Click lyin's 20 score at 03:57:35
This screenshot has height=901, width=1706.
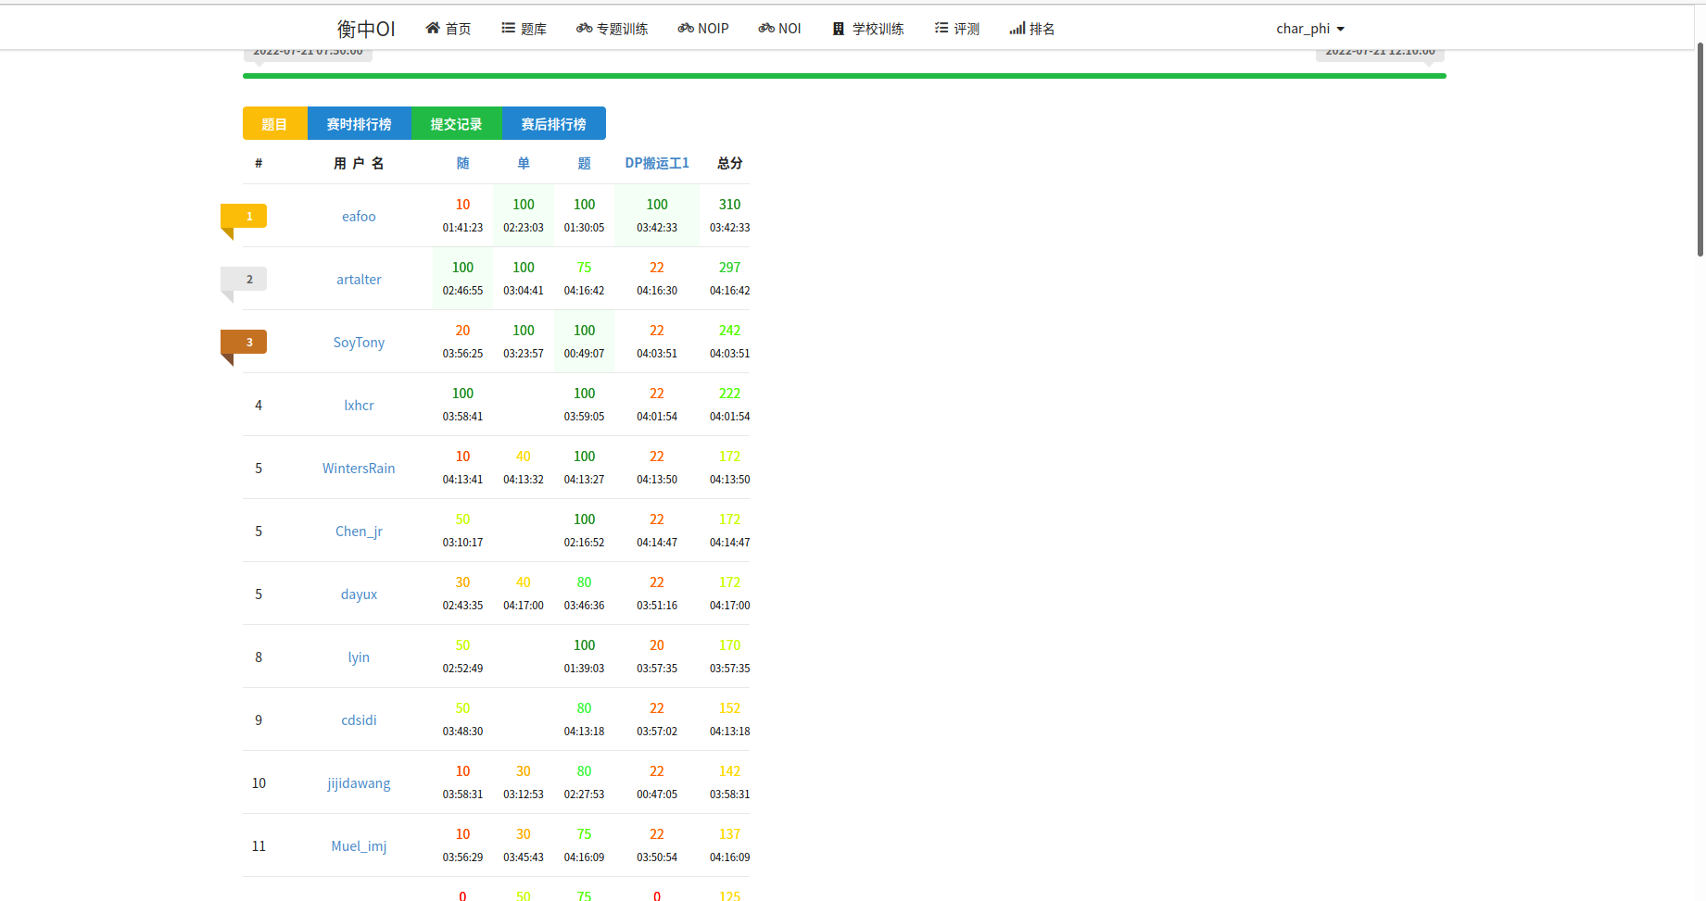click(x=657, y=644)
